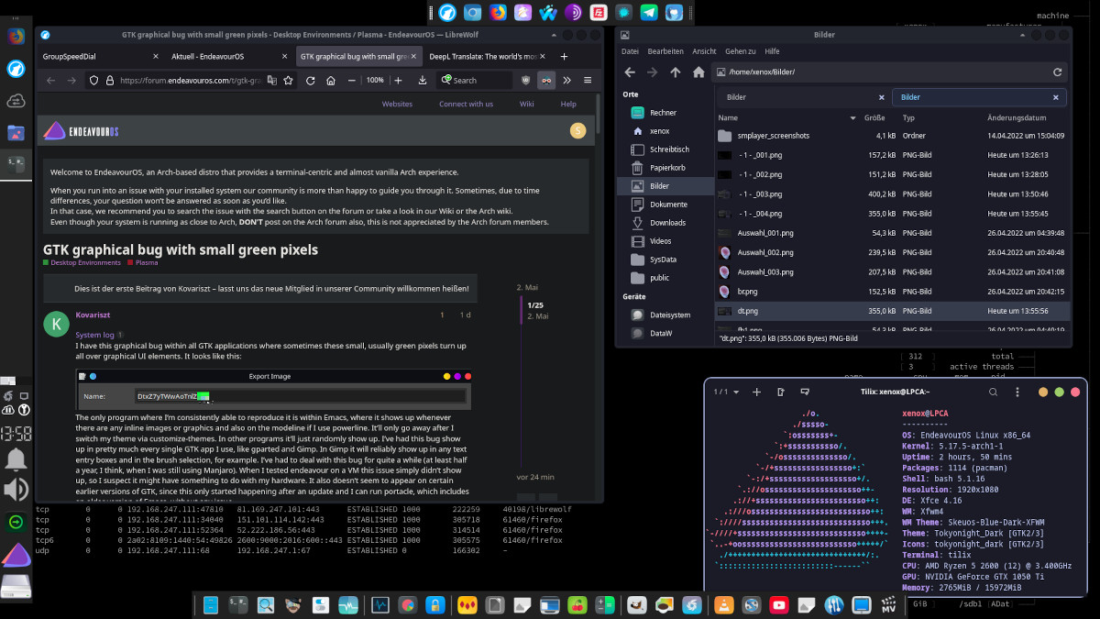Image resolution: width=1100 pixels, height=619 pixels.
Task: Open Kovariszt's user profile name
Action: pos(94,315)
